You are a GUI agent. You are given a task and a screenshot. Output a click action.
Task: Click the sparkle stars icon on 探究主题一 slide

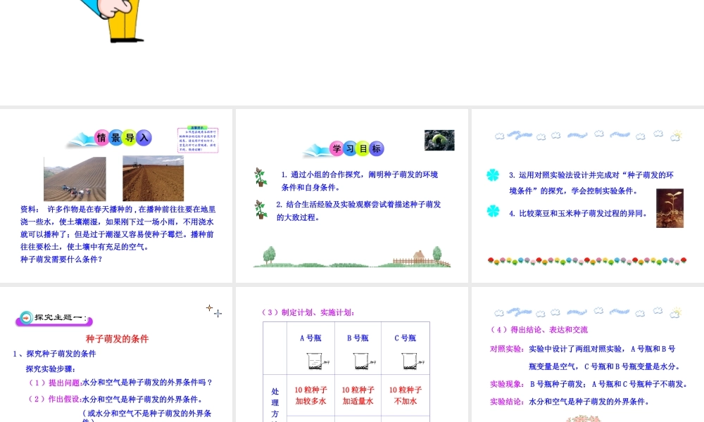214,311
